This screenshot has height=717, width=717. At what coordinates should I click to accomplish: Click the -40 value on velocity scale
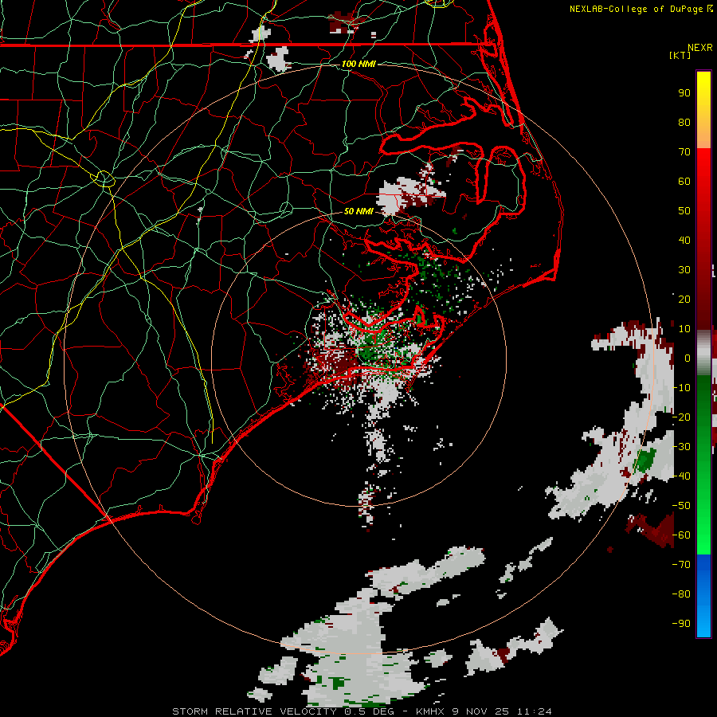[681, 476]
